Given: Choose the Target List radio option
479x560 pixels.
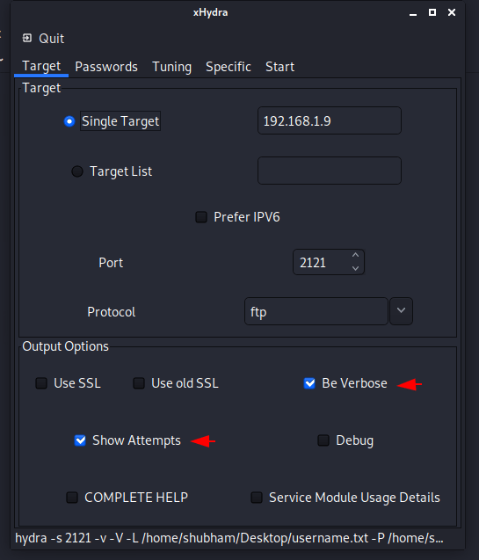Looking at the screenshot, I should click(77, 171).
